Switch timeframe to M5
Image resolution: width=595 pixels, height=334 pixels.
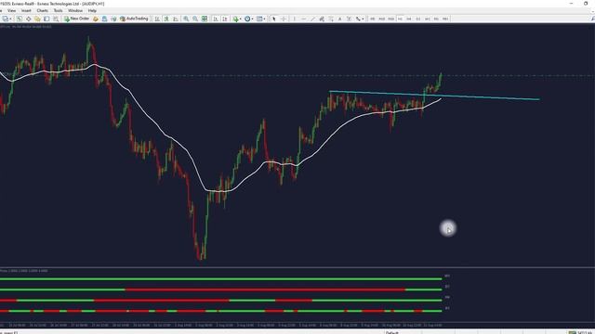tap(372, 19)
